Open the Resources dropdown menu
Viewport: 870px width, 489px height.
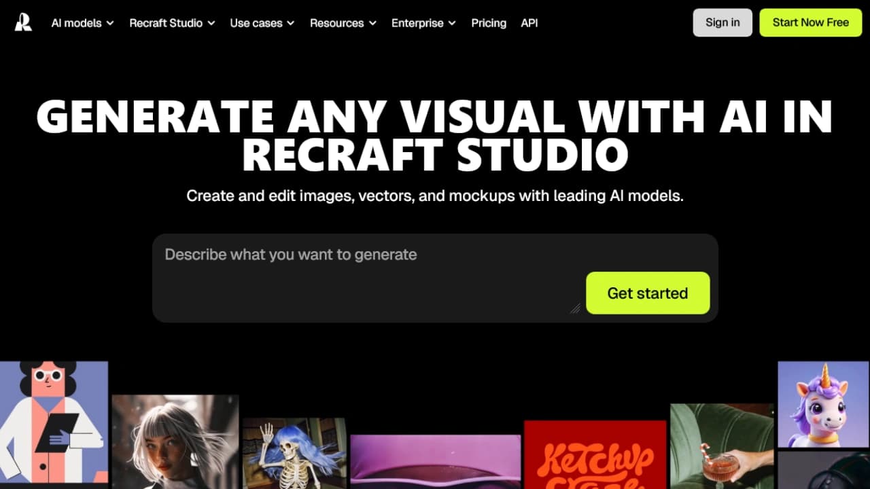pos(343,23)
